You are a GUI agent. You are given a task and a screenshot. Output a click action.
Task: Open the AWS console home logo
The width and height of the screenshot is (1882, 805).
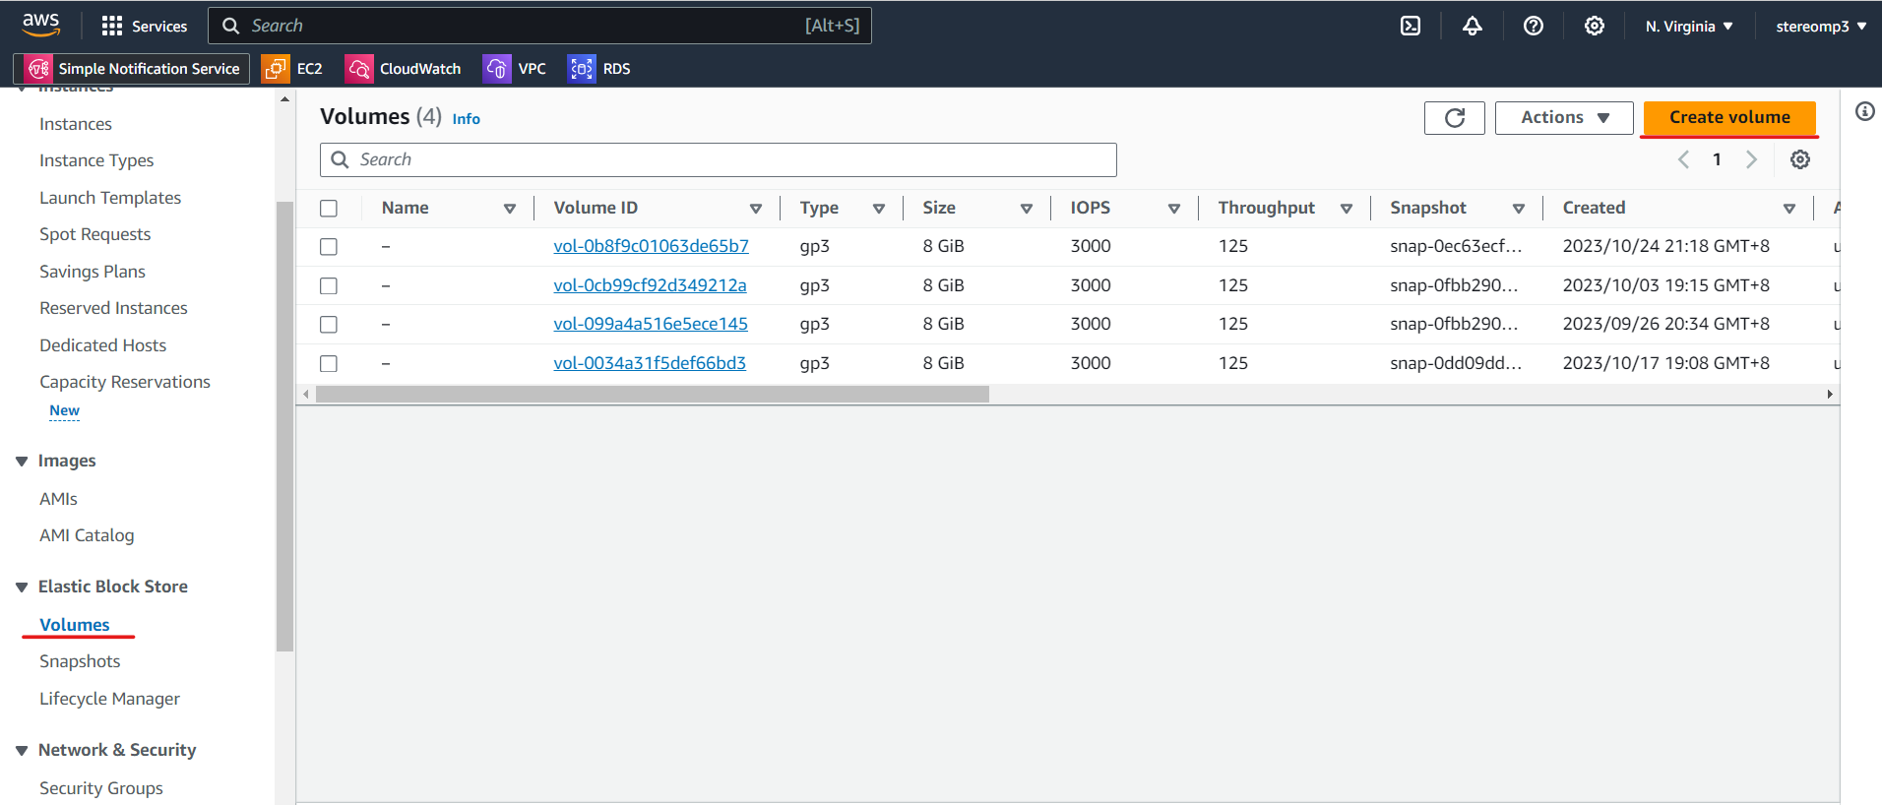click(x=41, y=25)
